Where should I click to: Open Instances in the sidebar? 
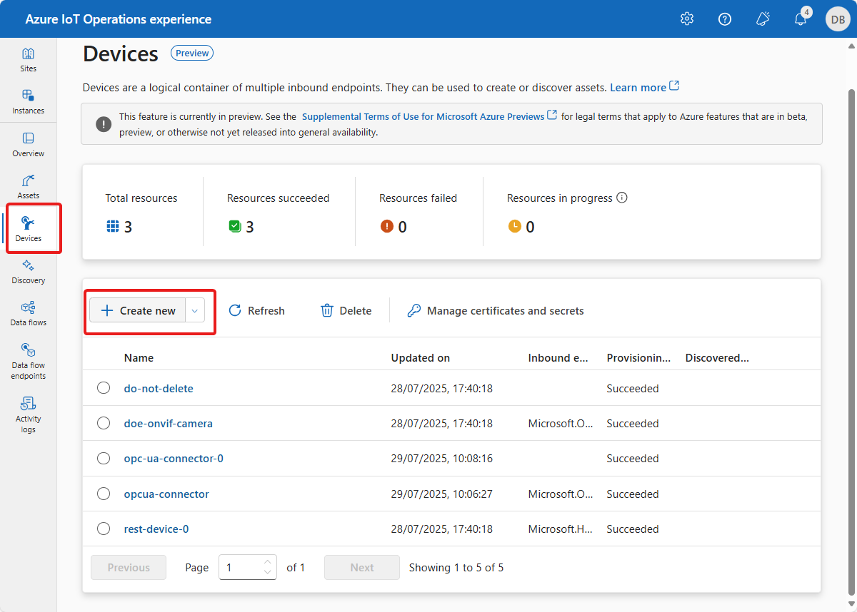click(x=28, y=102)
